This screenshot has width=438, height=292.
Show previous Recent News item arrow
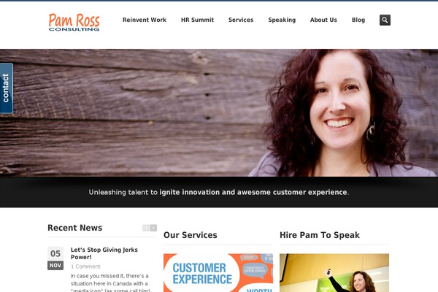146,228
